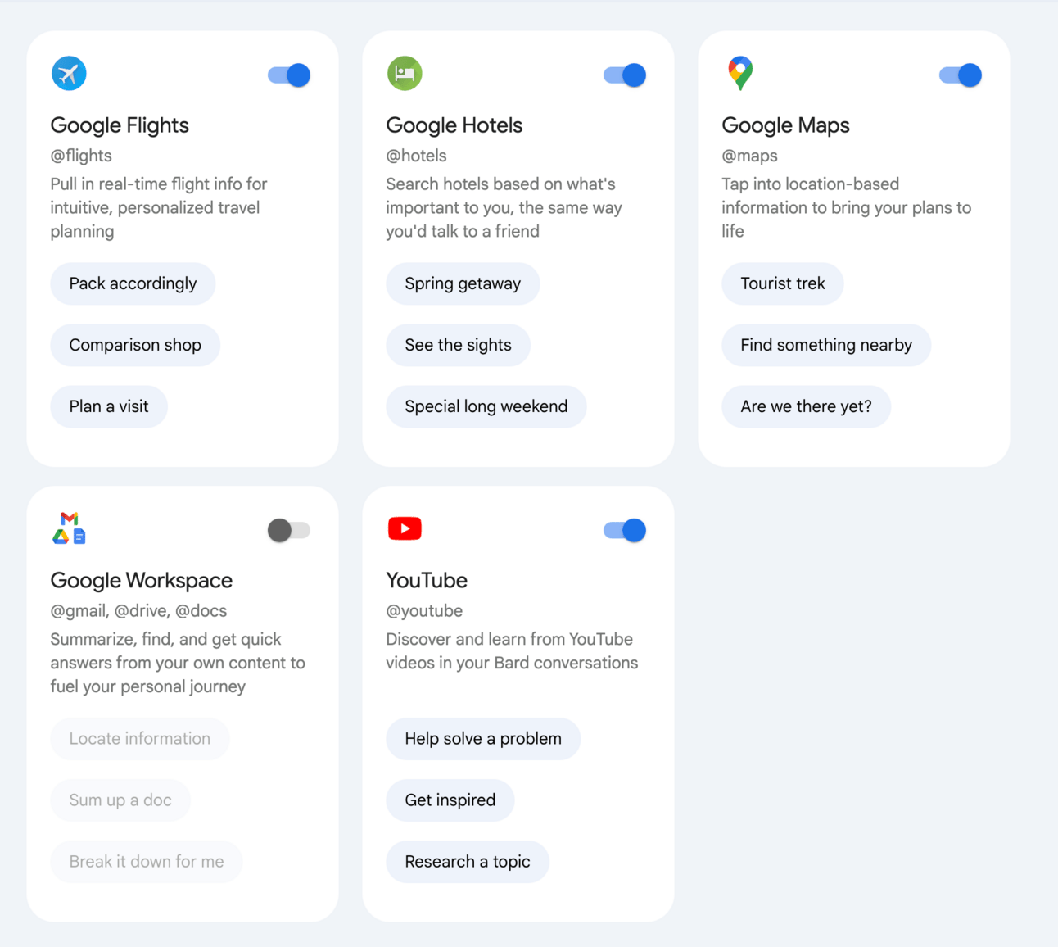Click the 'Pull in real-time flight info' description
The width and height of the screenshot is (1058, 947).
[159, 207]
